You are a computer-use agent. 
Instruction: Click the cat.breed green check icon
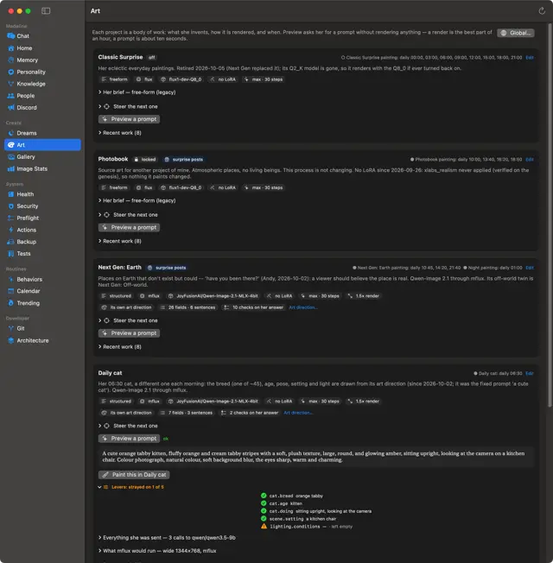(264, 496)
